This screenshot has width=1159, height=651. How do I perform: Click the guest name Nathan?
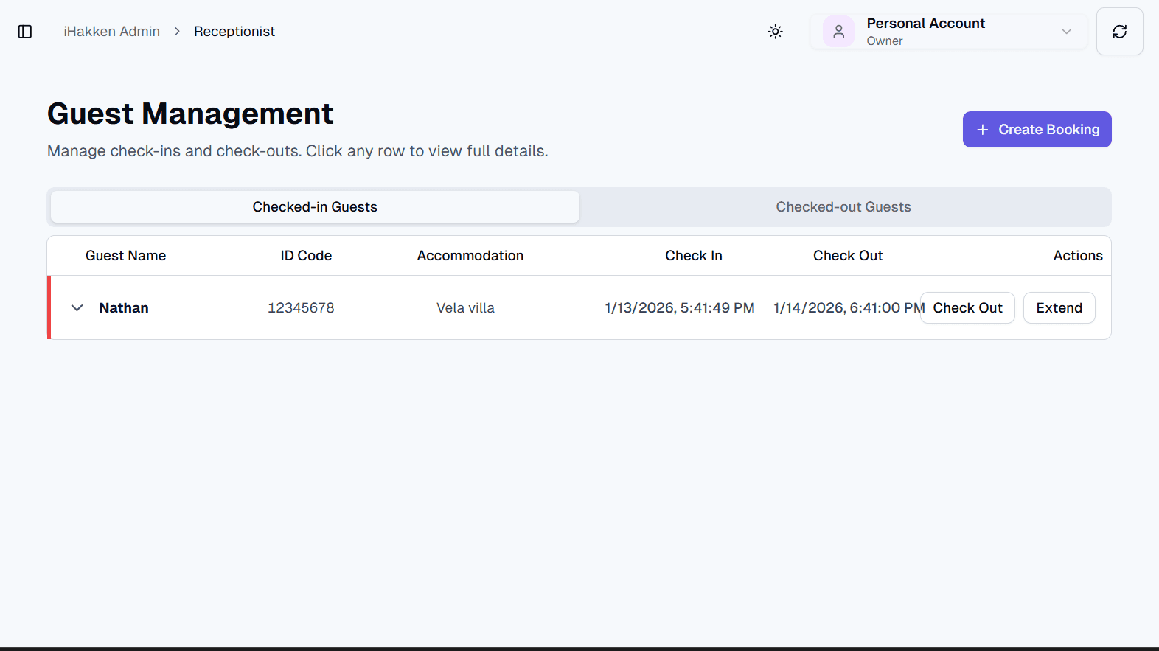(x=124, y=308)
